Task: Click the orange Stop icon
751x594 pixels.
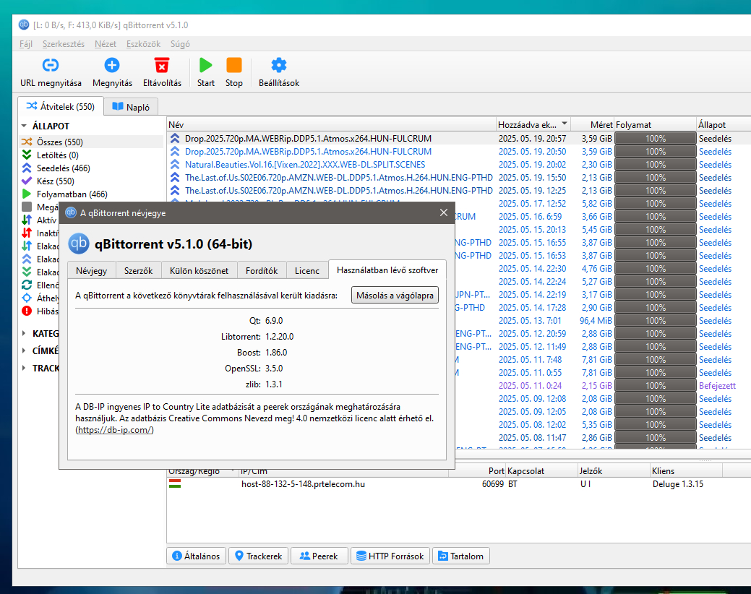Action: pos(234,65)
